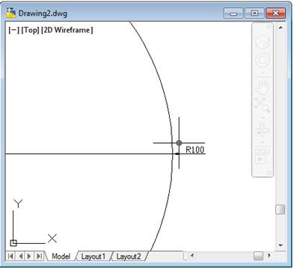This screenshot has width=294, height=270.
Task: Open the [-] viewport controls menu
Action: coord(13,30)
